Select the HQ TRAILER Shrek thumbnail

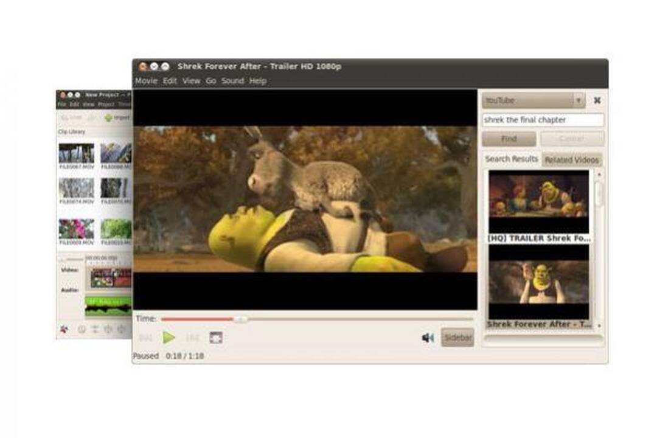click(x=539, y=202)
